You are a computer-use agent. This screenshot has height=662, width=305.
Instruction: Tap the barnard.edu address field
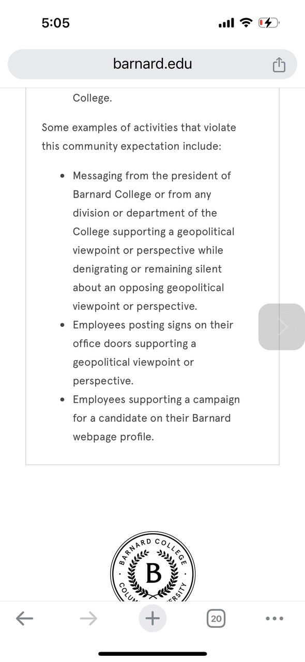point(152,64)
